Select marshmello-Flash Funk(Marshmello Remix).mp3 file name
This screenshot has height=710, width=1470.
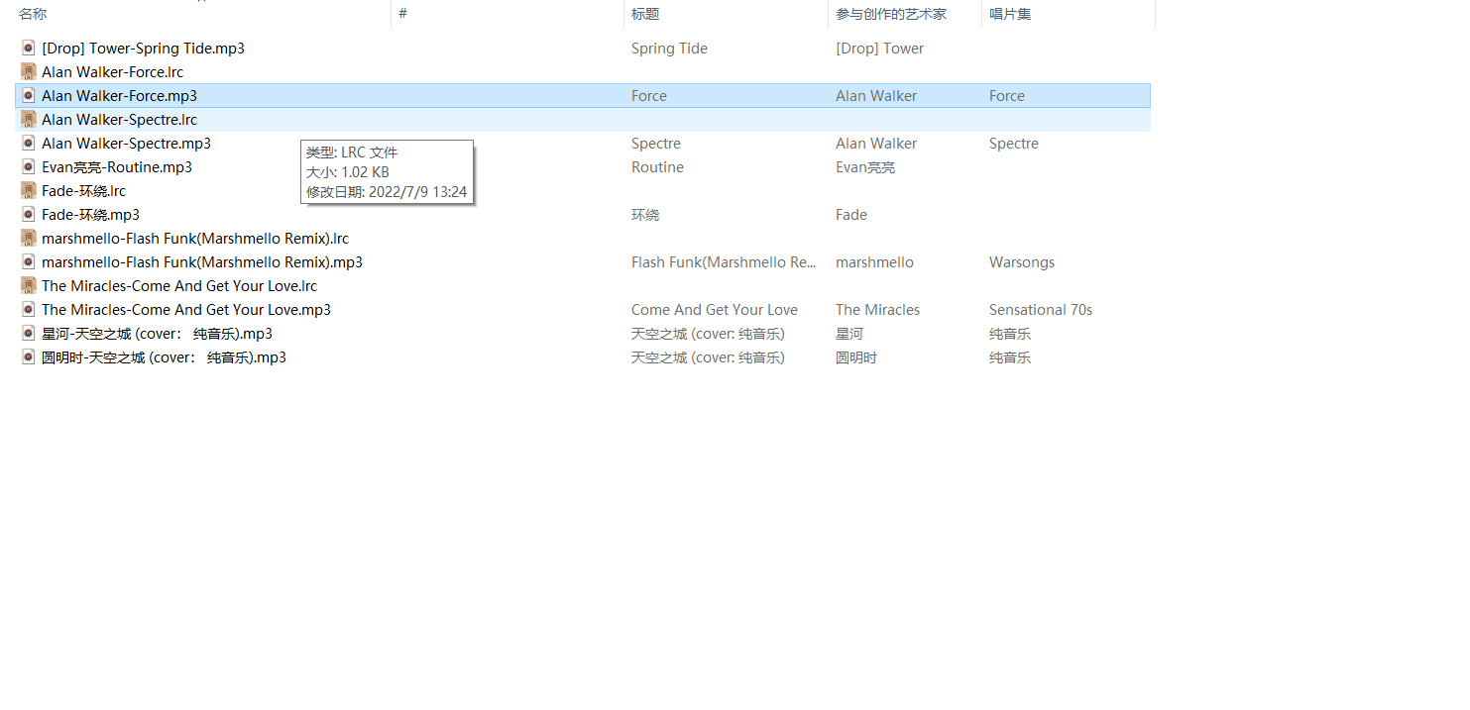[202, 261]
